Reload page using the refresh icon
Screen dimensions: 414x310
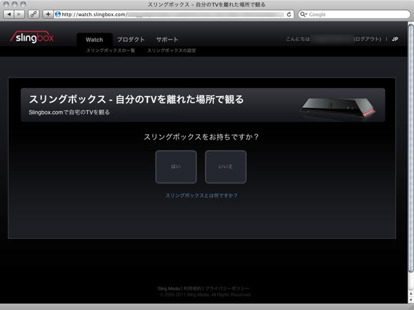tap(289, 14)
